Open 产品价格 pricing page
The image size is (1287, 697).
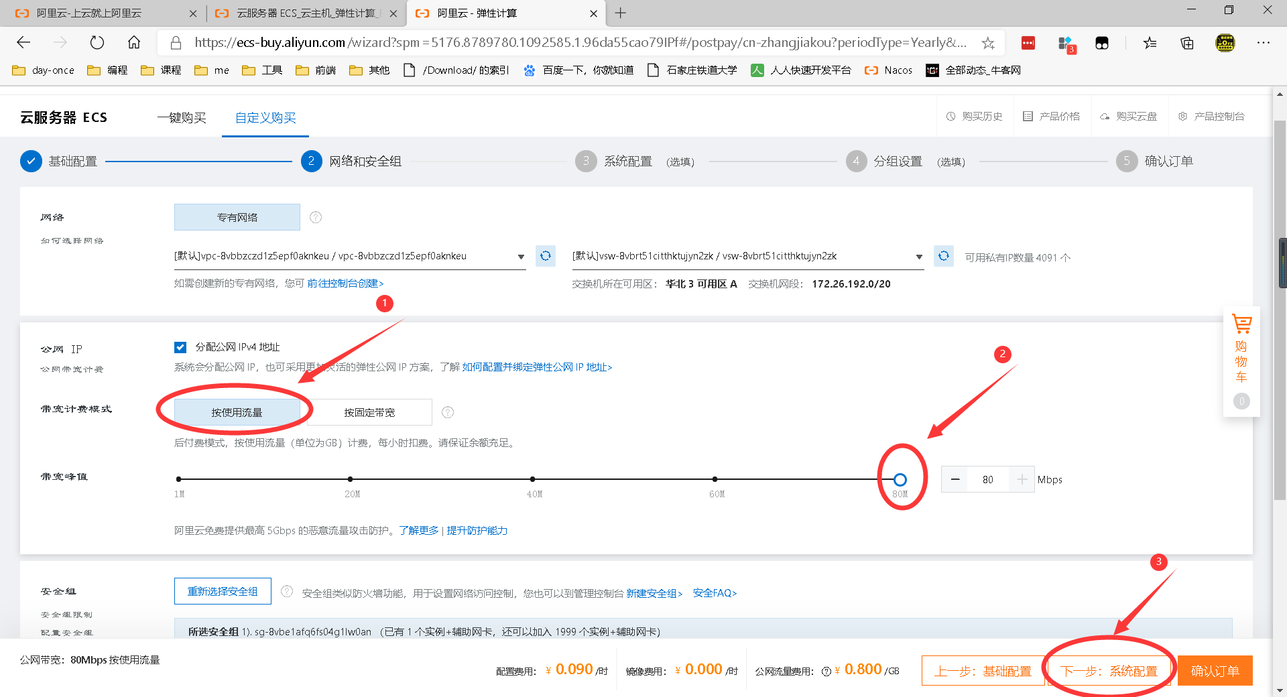pos(1052,116)
